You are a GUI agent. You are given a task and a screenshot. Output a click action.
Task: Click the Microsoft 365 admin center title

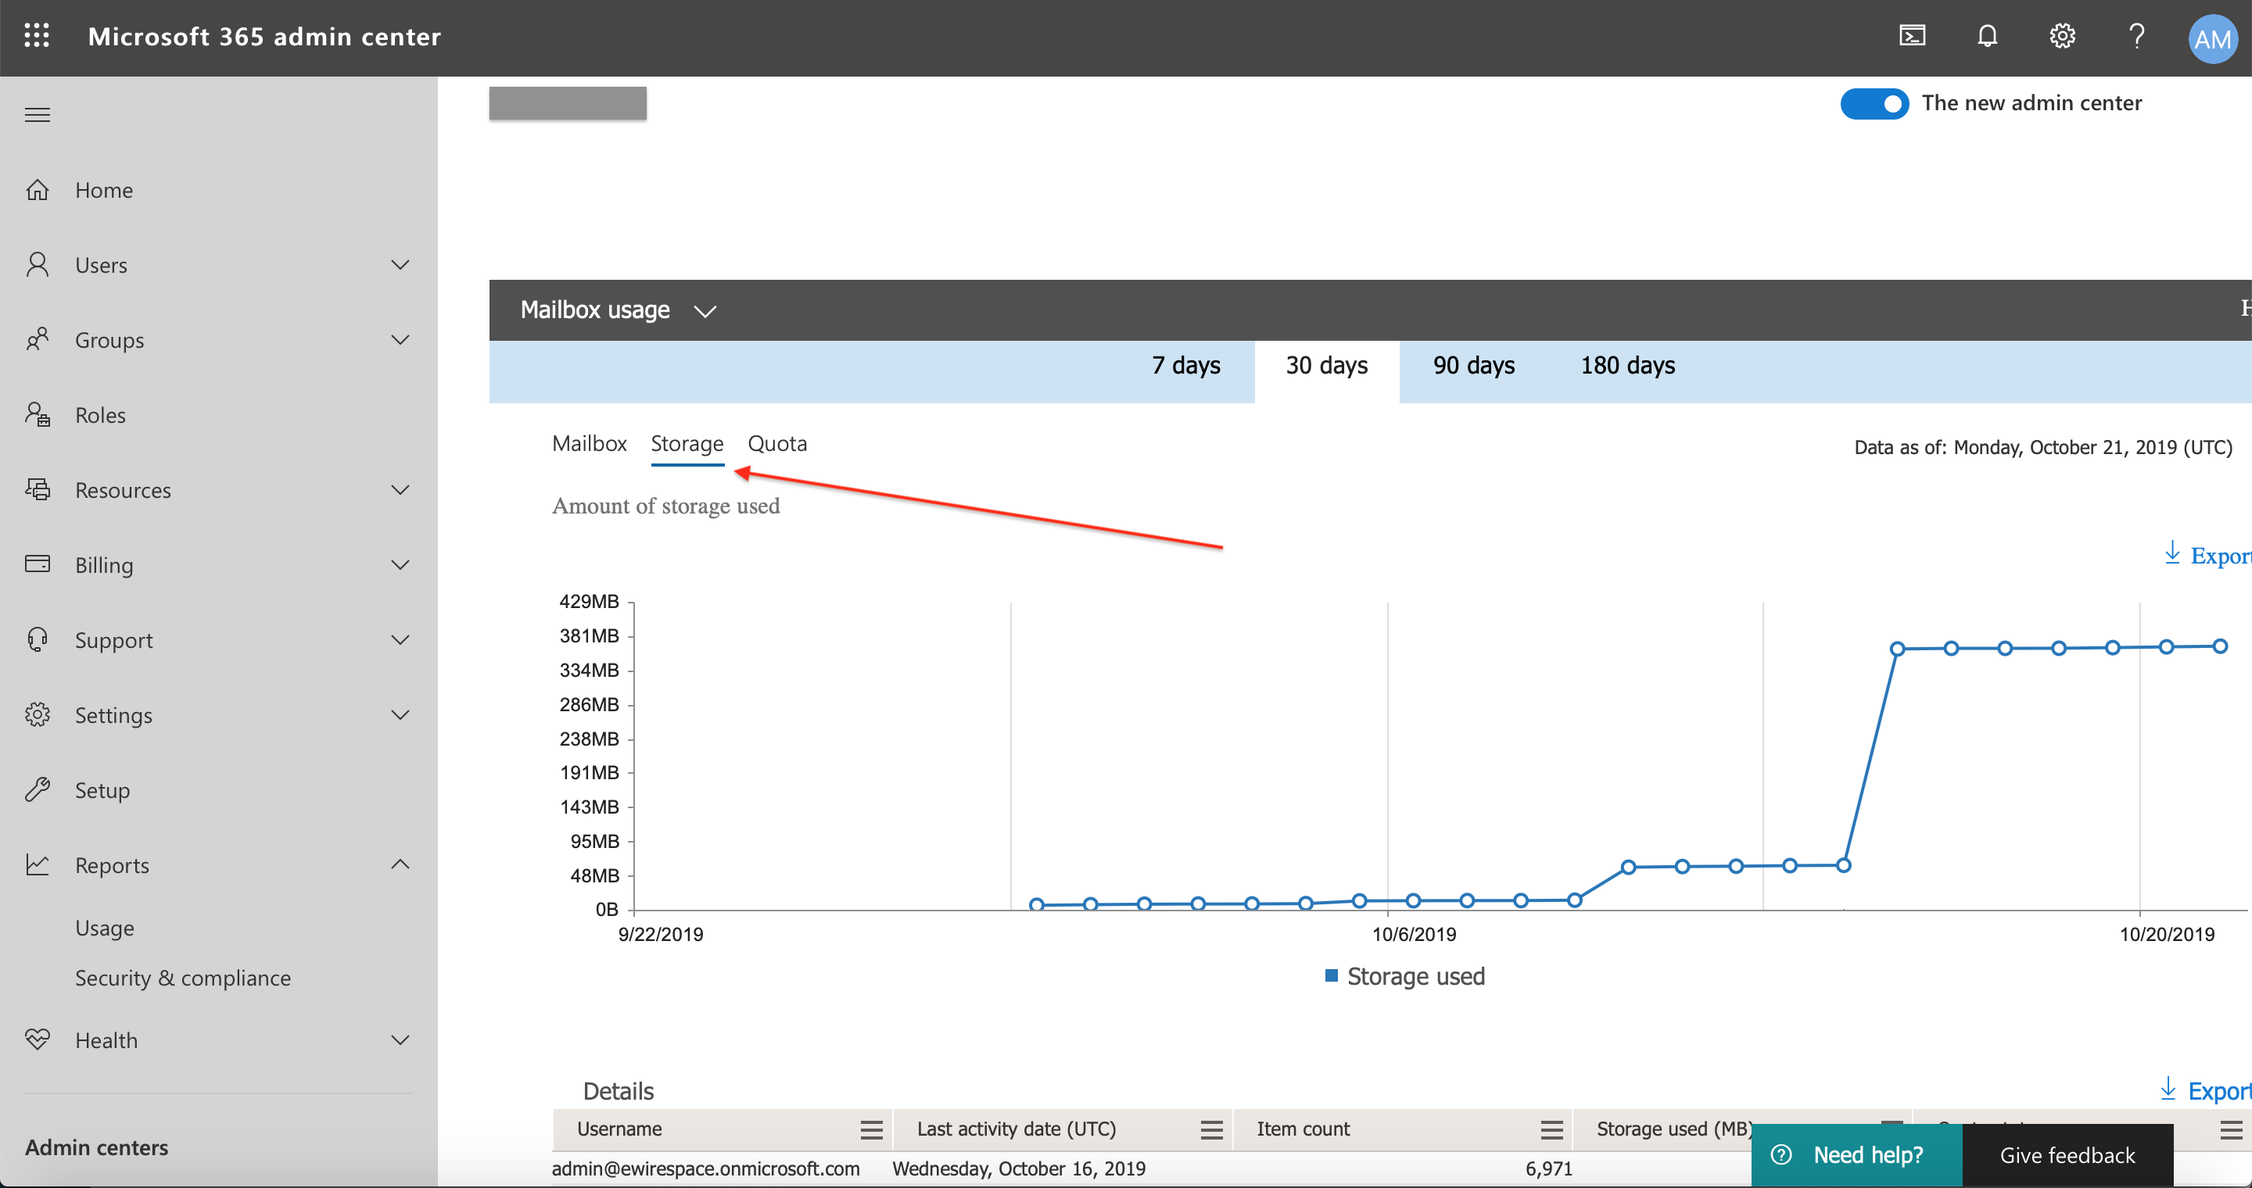tap(264, 36)
